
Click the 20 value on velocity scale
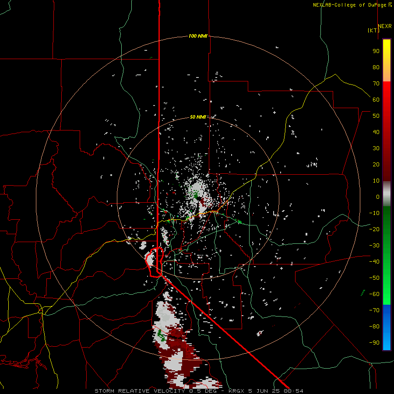(x=376, y=164)
